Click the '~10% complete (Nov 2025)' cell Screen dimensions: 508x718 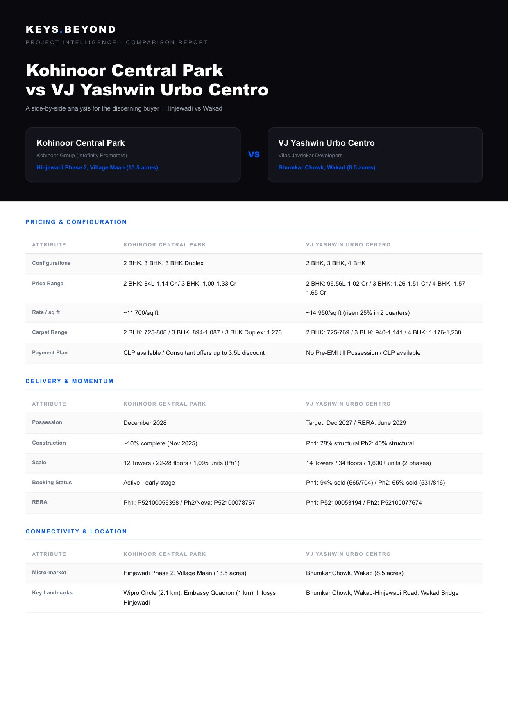[160, 443]
